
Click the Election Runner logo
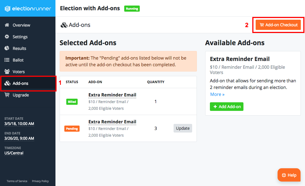[28, 8]
